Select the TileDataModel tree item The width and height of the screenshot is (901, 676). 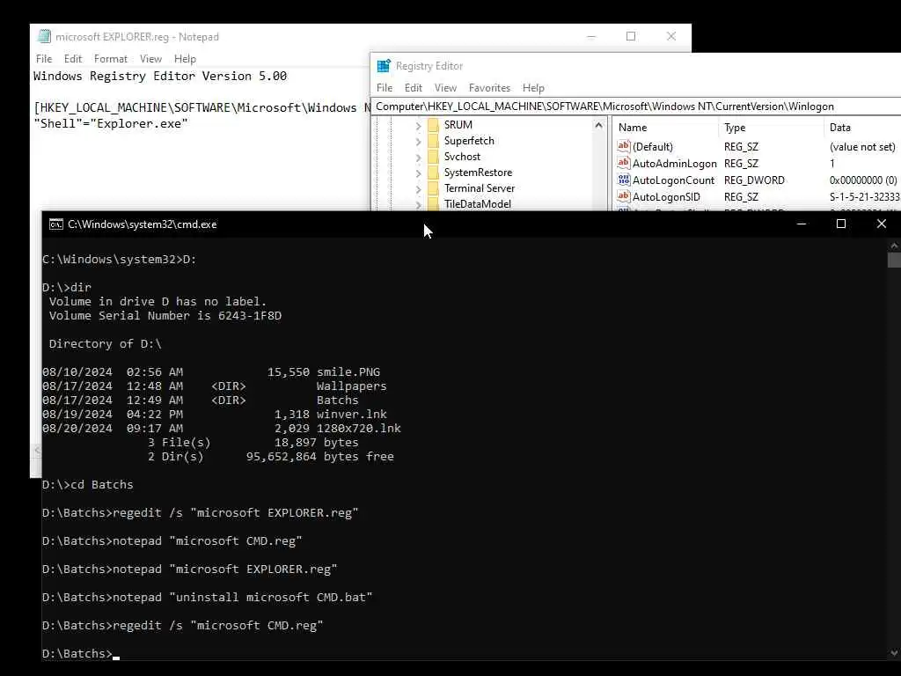pyautogui.click(x=478, y=203)
